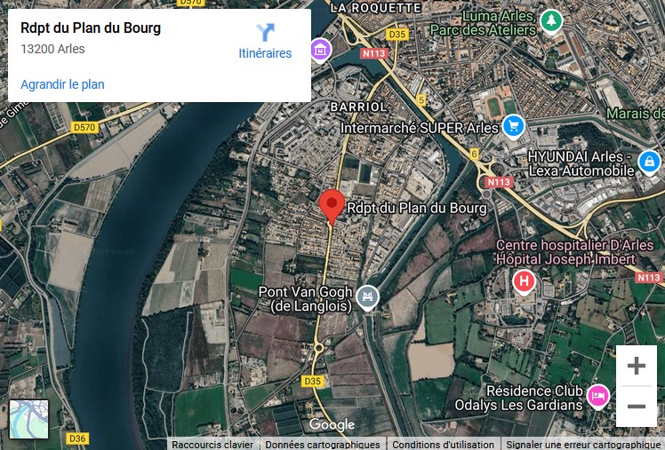
Task: Open Raccourcis clavier shortcuts
Action: [212, 445]
